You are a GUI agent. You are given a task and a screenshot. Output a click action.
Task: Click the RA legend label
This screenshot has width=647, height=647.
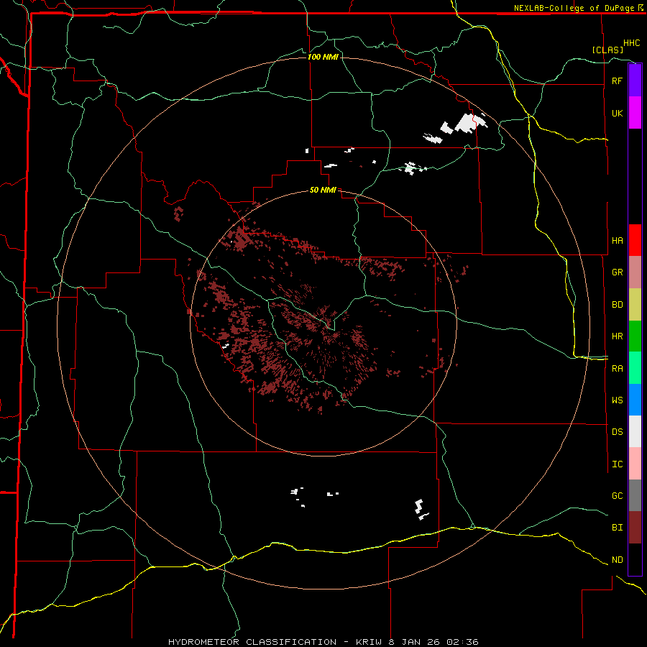[617, 369]
